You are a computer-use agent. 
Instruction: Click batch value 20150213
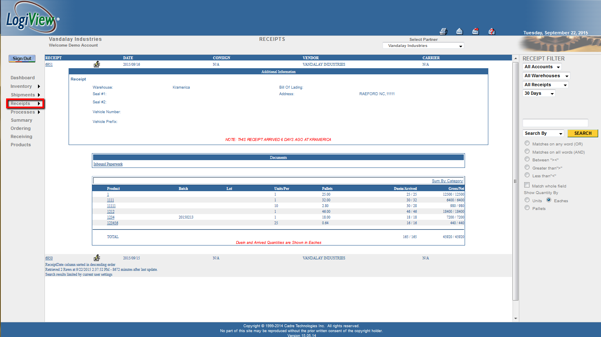pyautogui.click(x=186, y=217)
